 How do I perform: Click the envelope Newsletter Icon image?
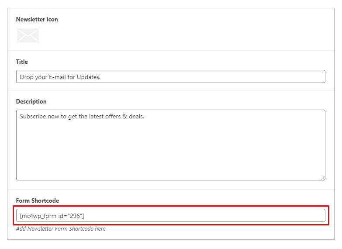[28, 35]
